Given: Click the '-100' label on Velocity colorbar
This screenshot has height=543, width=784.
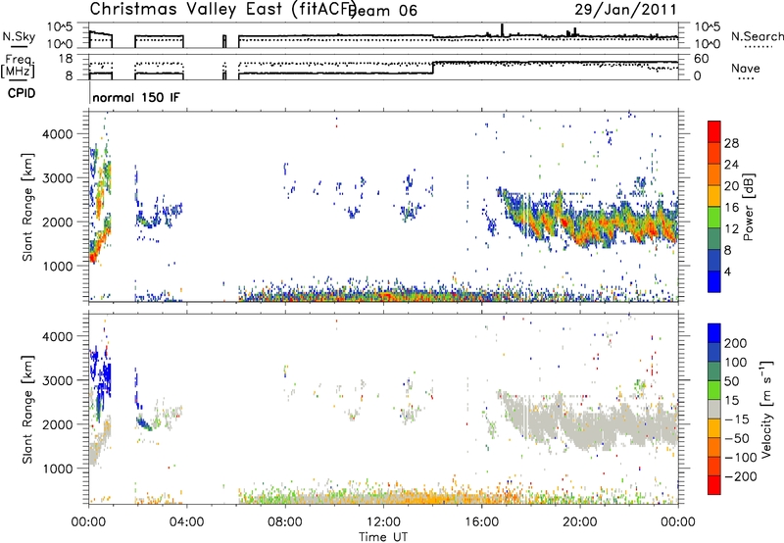Looking at the screenshot, I should (741, 458).
